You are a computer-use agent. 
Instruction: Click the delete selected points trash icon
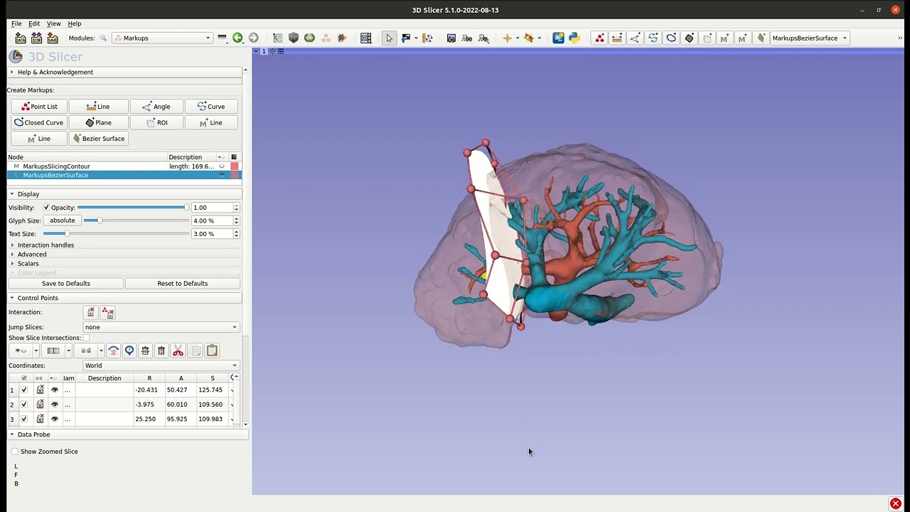(x=145, y=351)
